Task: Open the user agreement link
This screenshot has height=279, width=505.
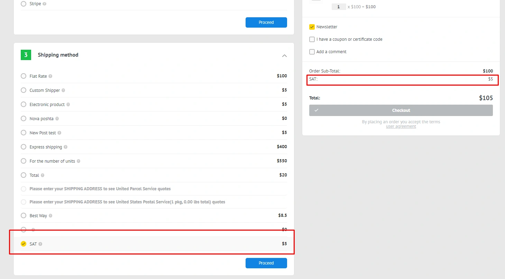Action: click(x=401, y=126)
